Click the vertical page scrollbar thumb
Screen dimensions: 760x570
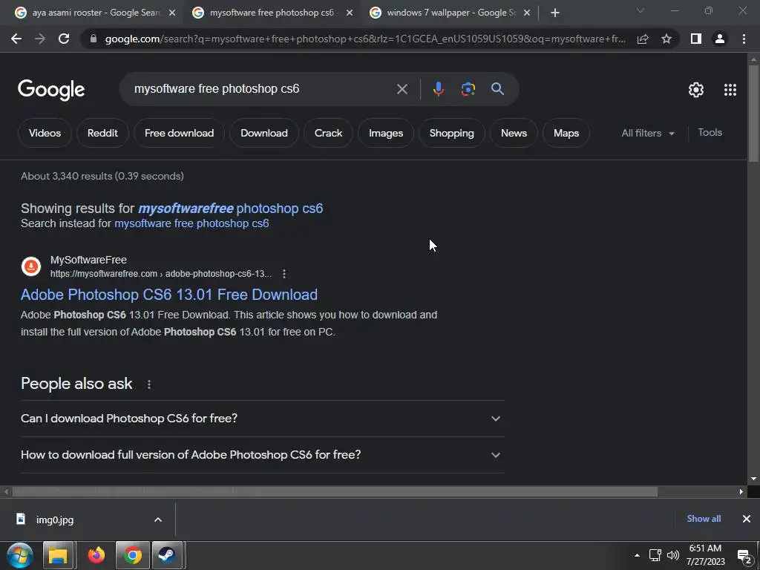click(x=753, y=114)
